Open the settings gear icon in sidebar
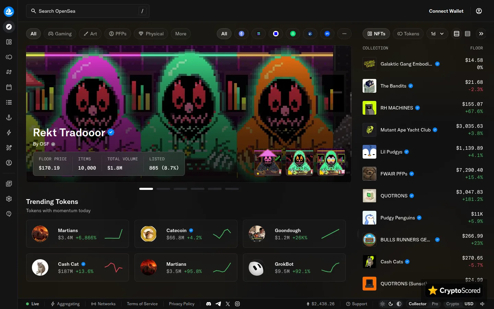 [9, 199]
